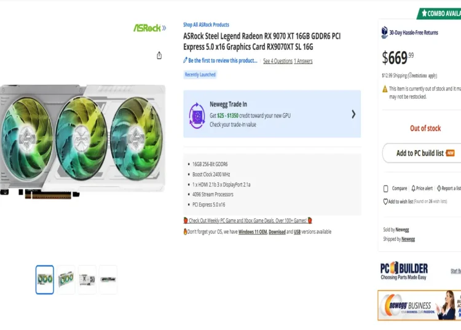Viewport: 461px width, 330px height.
Task: Click the pencil review icon
Action: pyautogui.click(x=185, y=60)
